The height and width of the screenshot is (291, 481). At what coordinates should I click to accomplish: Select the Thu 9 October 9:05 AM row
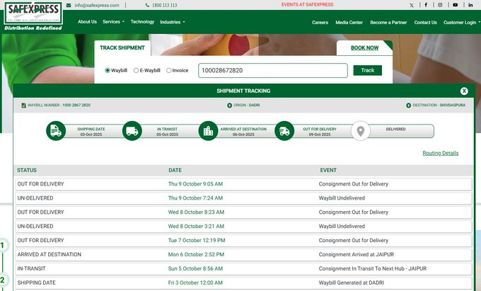(x=243, y=184)
